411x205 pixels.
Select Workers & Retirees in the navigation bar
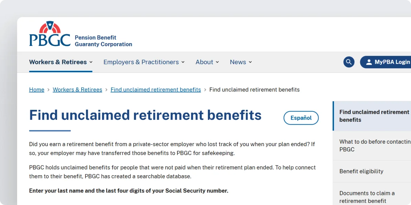pos(58,62)
